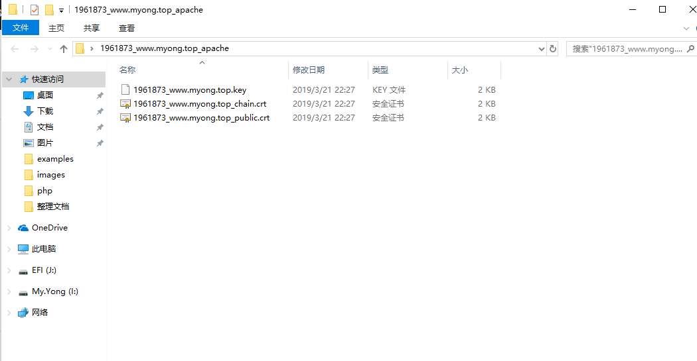Select the chain.crt certificate file icon
This screenshot has height=361, width=697.
click(x=125, y=104)
